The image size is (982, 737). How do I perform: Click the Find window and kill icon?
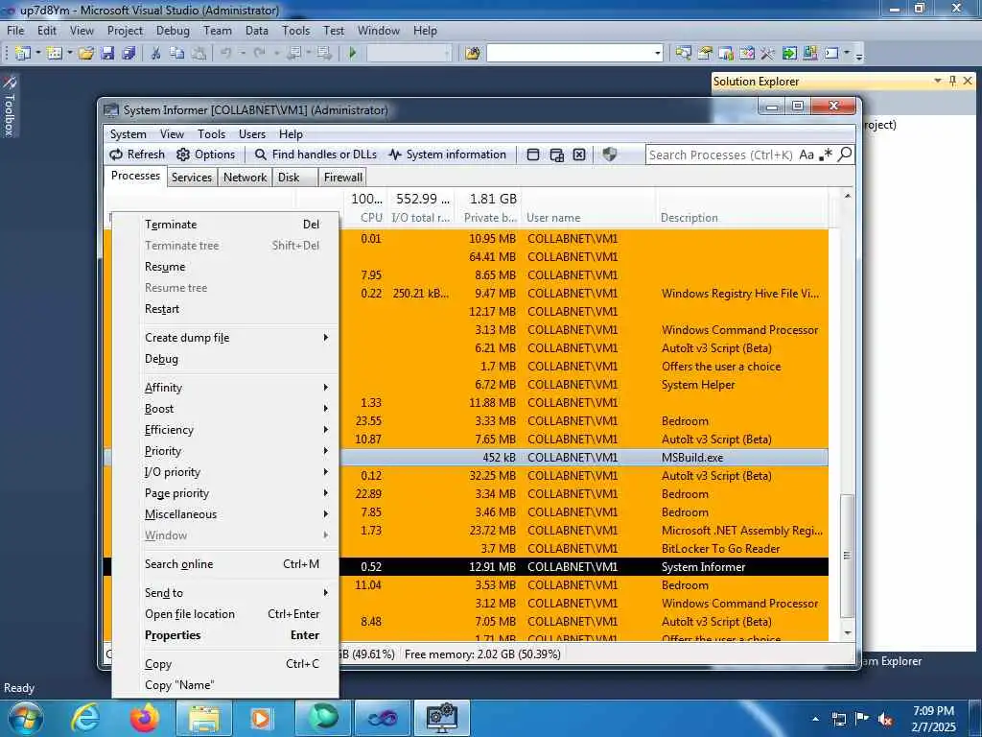click(x=579, y=155)
